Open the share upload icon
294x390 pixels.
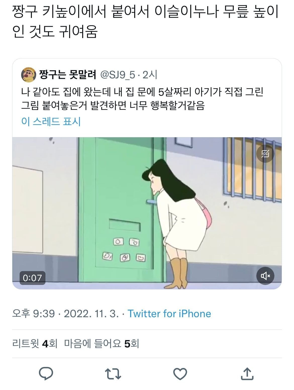point(247,374)
